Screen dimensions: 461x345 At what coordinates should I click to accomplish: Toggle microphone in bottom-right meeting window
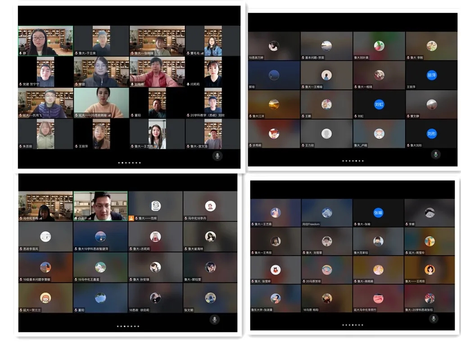click(434, 318)
